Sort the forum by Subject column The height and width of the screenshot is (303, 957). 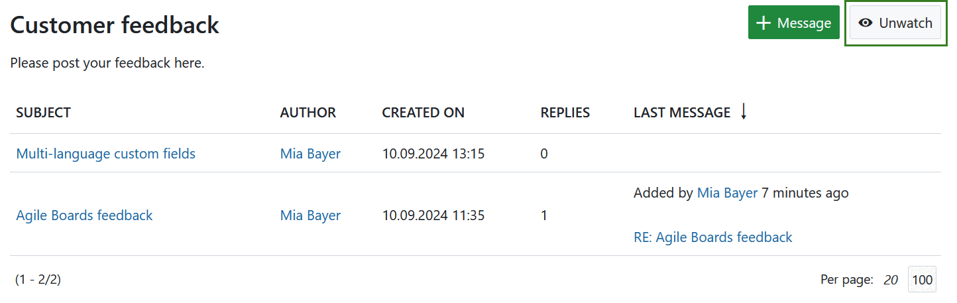coord(44,113)
